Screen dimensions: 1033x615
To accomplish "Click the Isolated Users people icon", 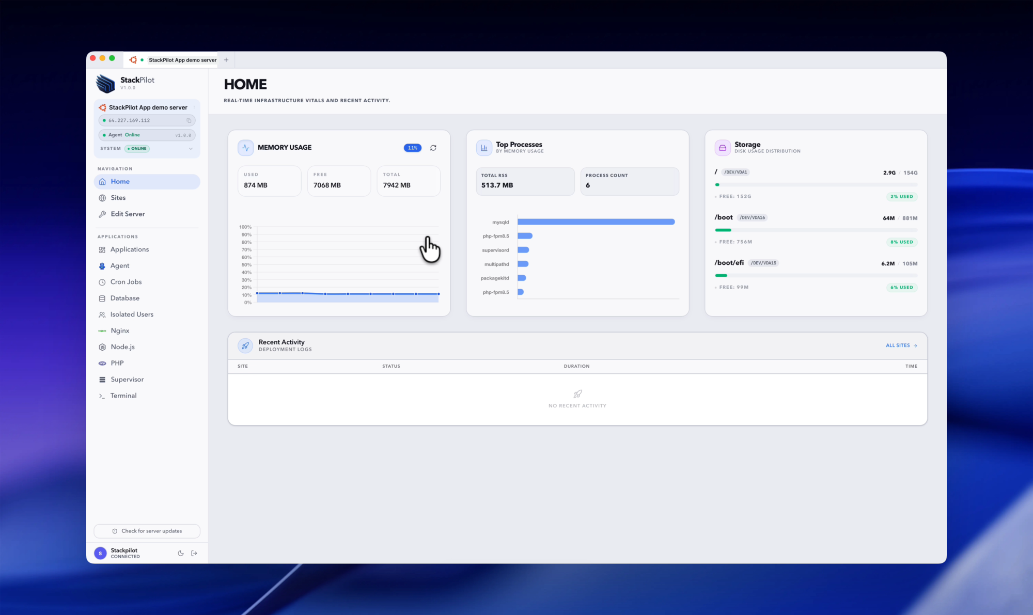I will [102, 314].
